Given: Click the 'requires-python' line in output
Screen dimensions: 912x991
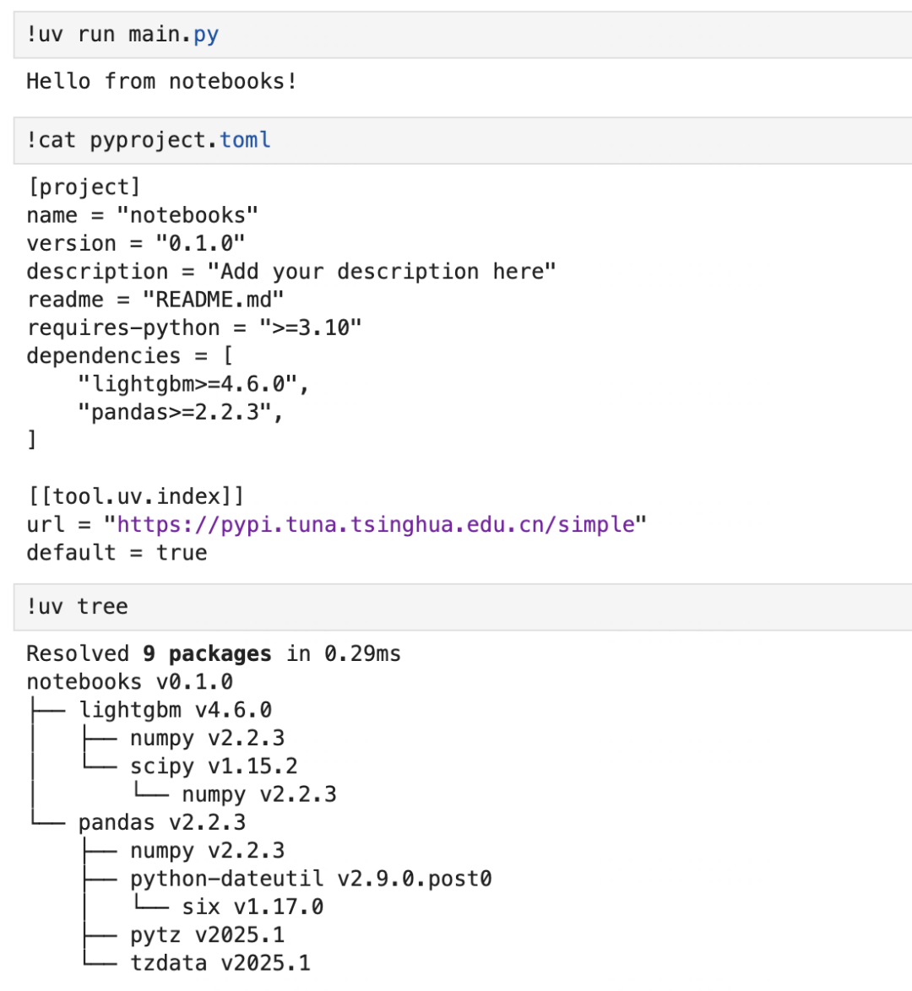Looking at the screenshot, I should click(x=194, y=328).
